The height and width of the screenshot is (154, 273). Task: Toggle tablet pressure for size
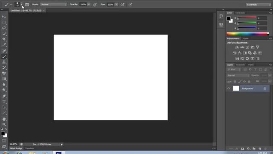pos(131,5)
